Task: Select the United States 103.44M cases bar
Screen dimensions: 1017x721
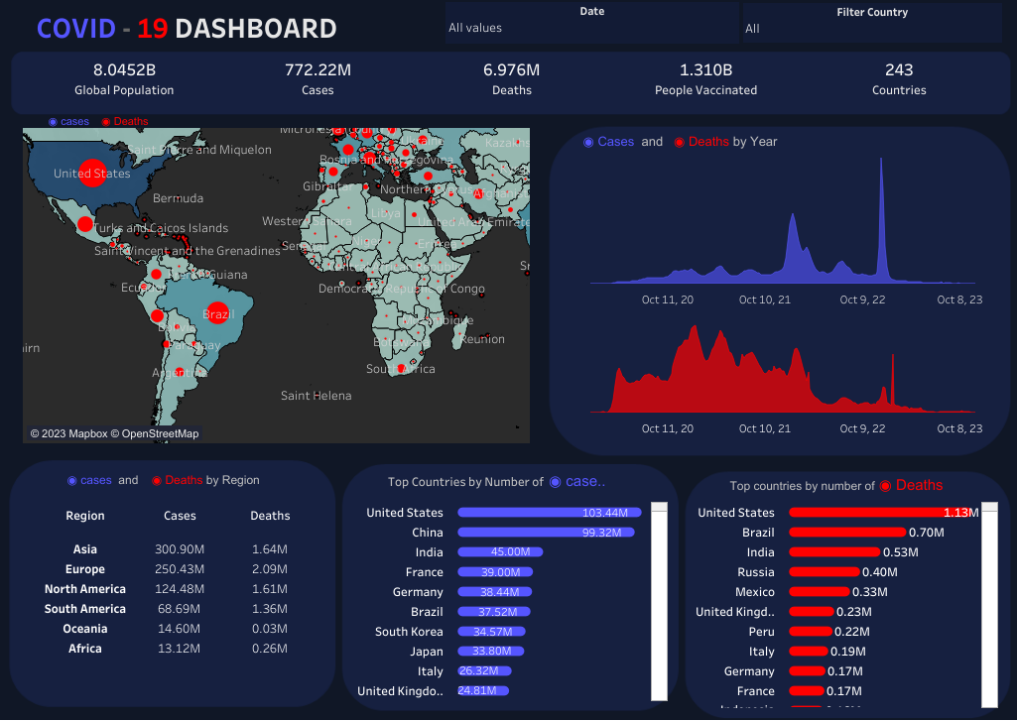Action: (549, 513)
